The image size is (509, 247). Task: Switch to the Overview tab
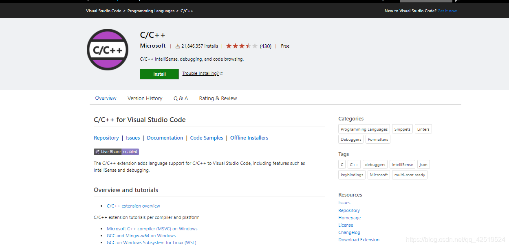(x=106, y=98)
